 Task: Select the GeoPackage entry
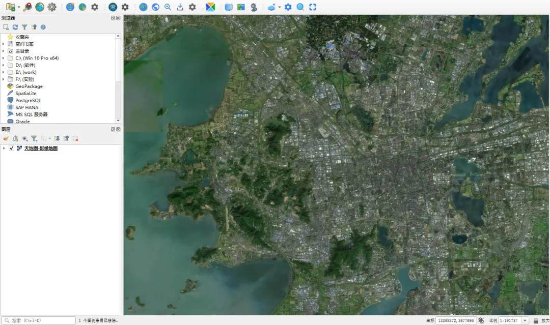coord(29,86)
